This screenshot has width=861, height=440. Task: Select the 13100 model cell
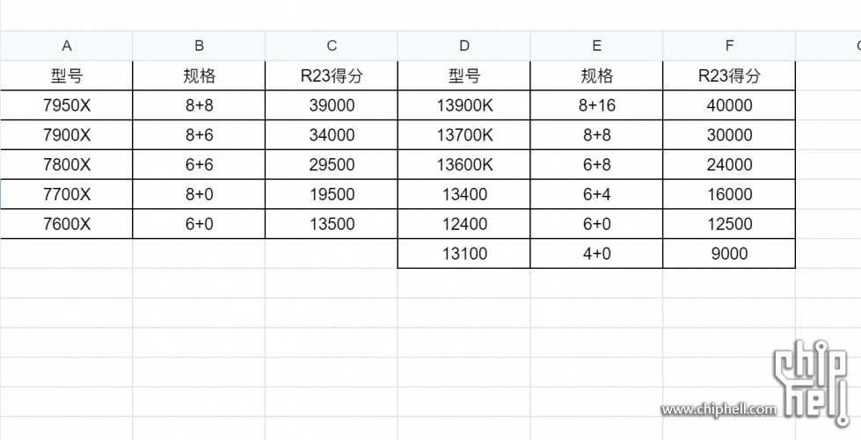pyautogui.click(x=464, y=254)
